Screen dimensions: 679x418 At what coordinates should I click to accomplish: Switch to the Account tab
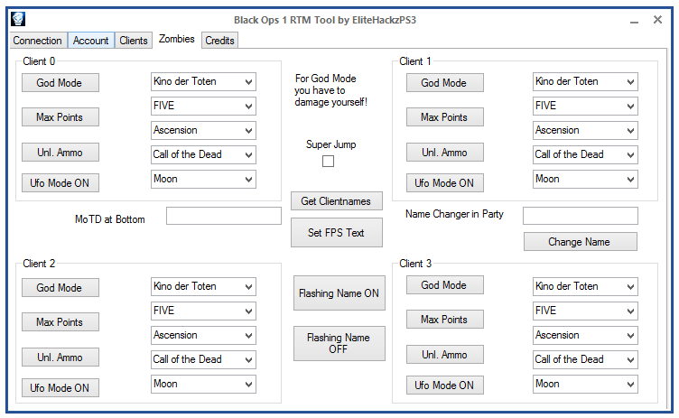(91, 41)
